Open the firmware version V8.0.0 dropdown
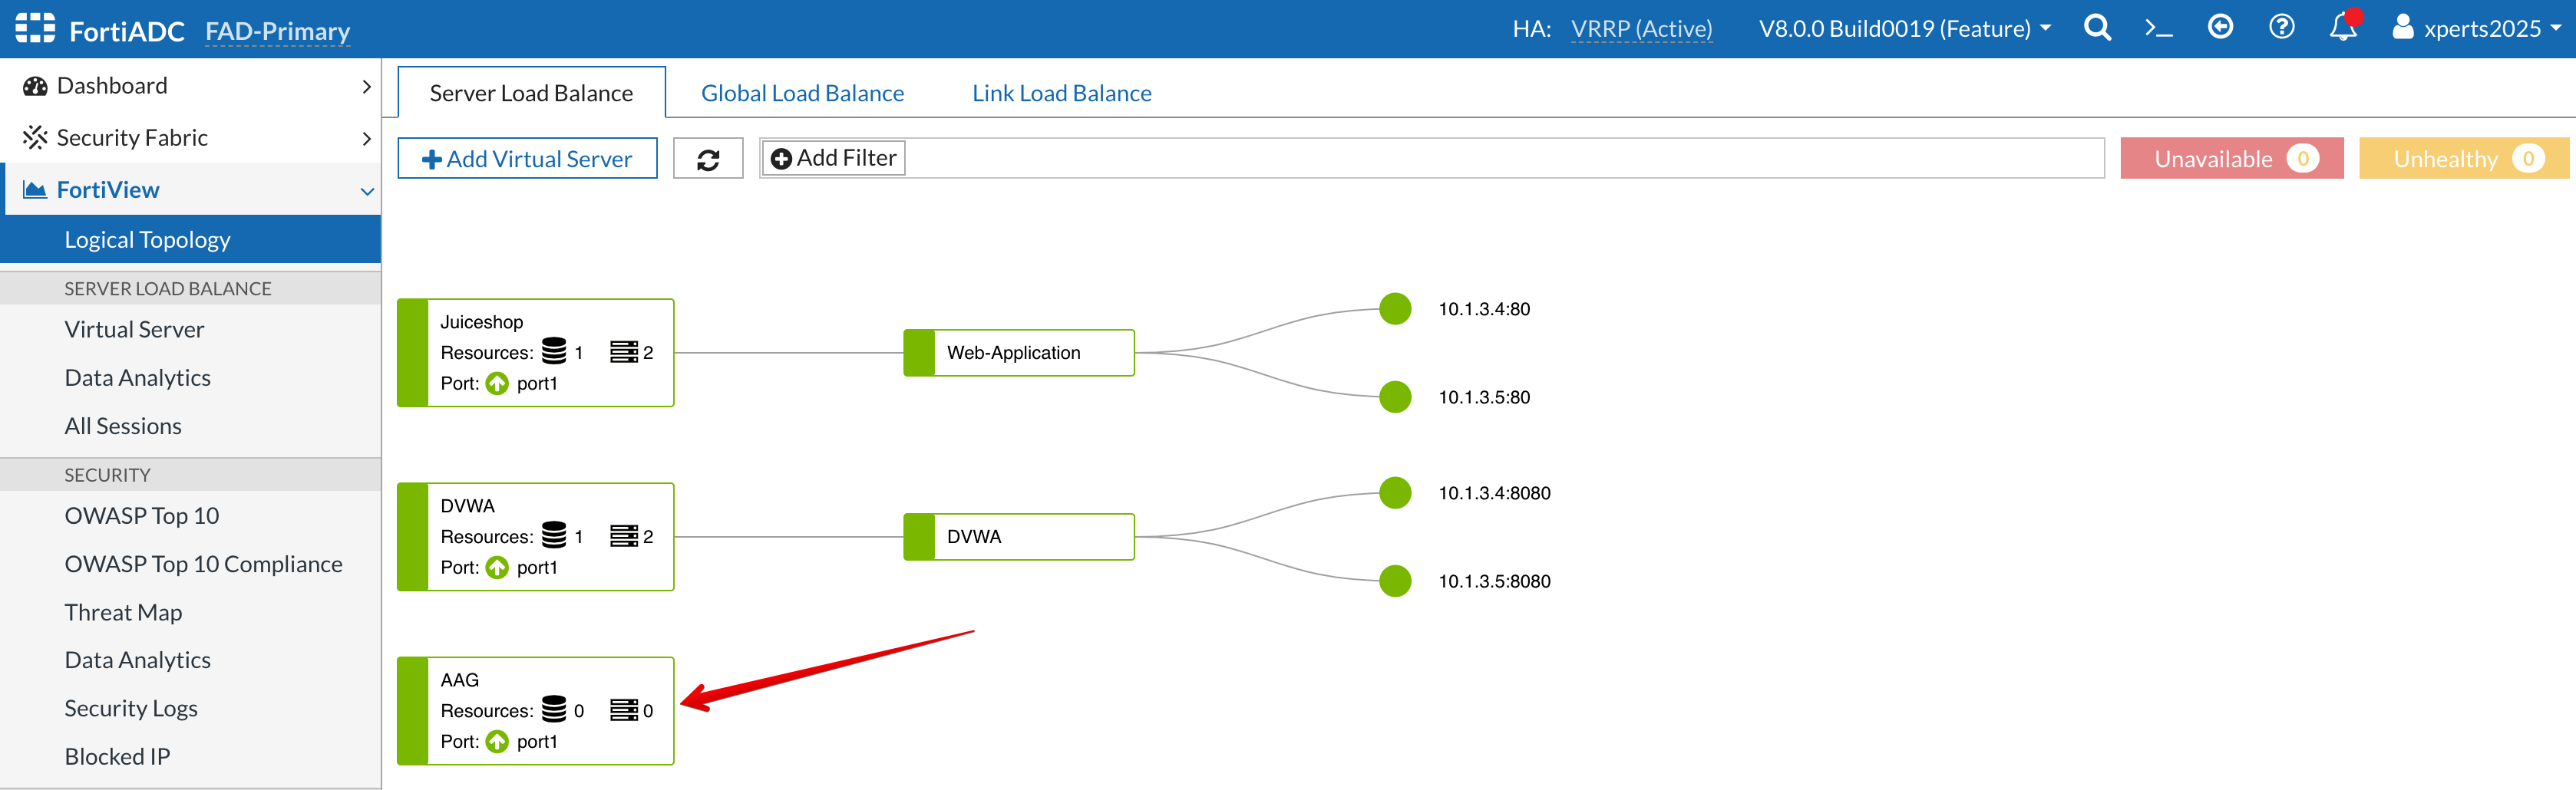The image size is (2576, 790). 1904,29
